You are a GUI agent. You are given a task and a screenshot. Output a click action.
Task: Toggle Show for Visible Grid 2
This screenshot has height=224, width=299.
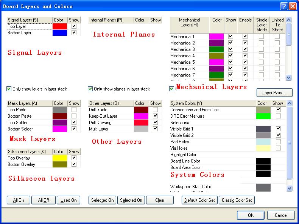click(278, 135)
